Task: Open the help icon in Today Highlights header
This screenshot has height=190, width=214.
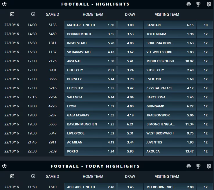Action: pyautogui.click(x=209, y=166)
